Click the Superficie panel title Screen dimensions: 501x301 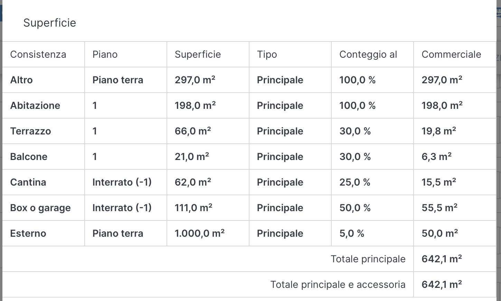pyautogui.click(x=49, y=23)
